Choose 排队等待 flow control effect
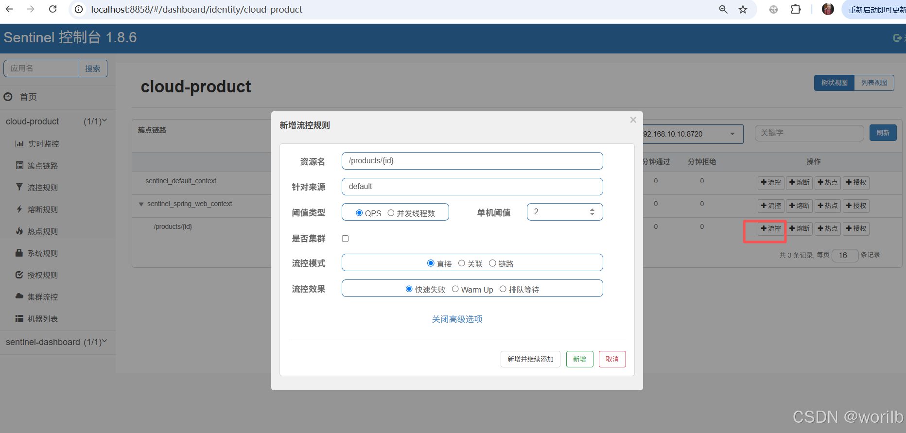906x433 pixels. tap(503, 289)
